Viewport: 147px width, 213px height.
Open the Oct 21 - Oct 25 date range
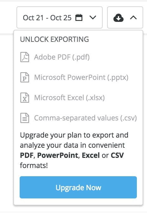coord(60,17)
